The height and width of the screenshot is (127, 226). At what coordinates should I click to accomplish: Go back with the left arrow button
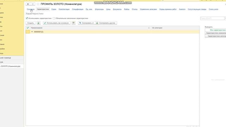tap(28, 4)
